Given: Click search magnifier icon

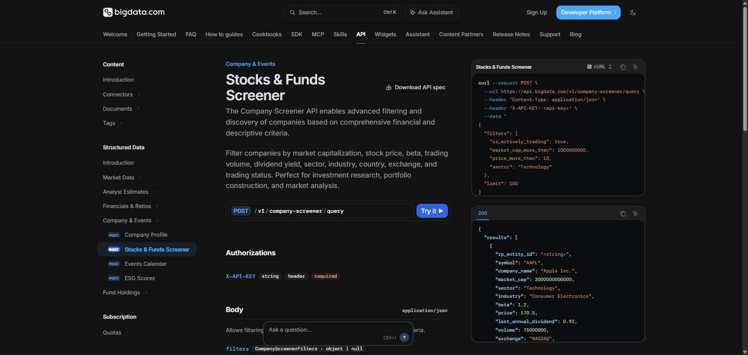Looking at the screenshot, I should 292,12.
